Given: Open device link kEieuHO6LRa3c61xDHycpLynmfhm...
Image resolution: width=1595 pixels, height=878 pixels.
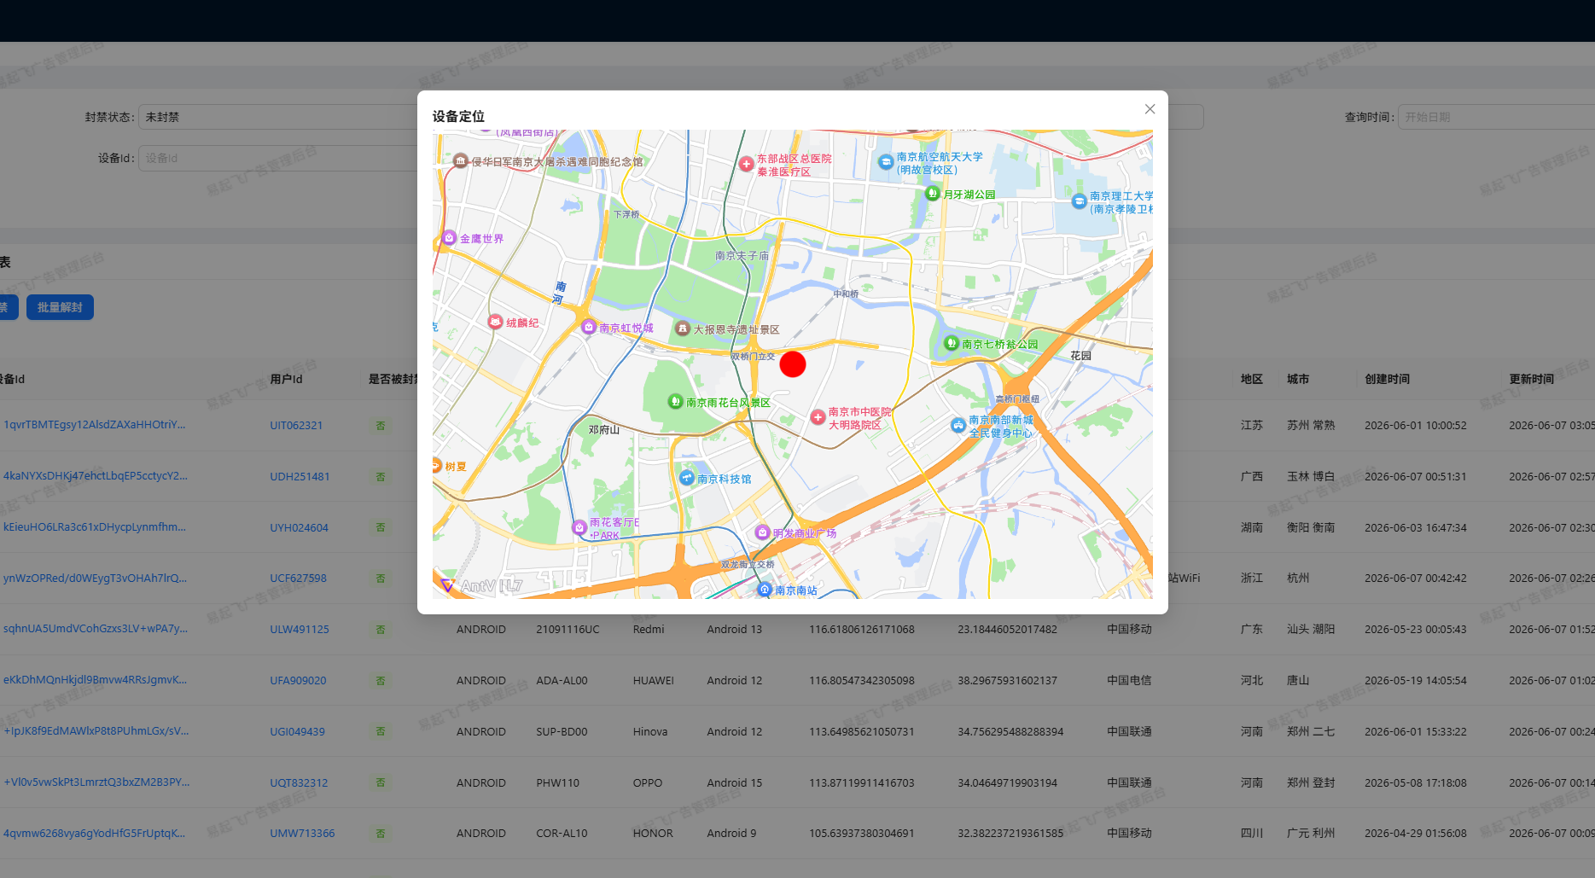Looking at the screenshot, I should pyautogui.click(x=95, y=527).
